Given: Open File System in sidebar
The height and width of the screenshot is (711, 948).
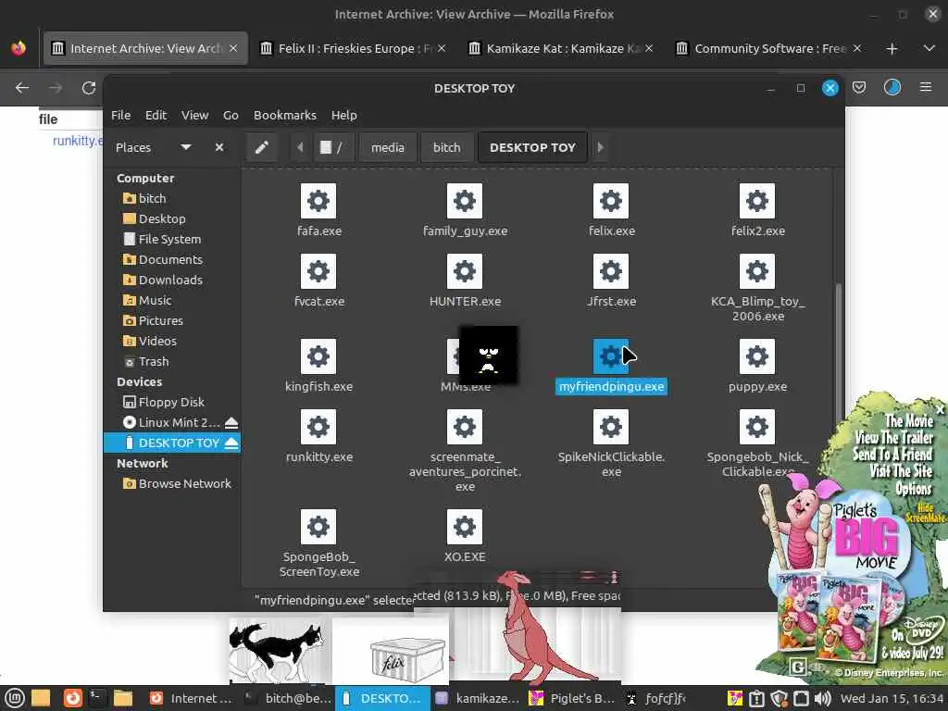Looking at the screenshot, I should pos(171,240).
